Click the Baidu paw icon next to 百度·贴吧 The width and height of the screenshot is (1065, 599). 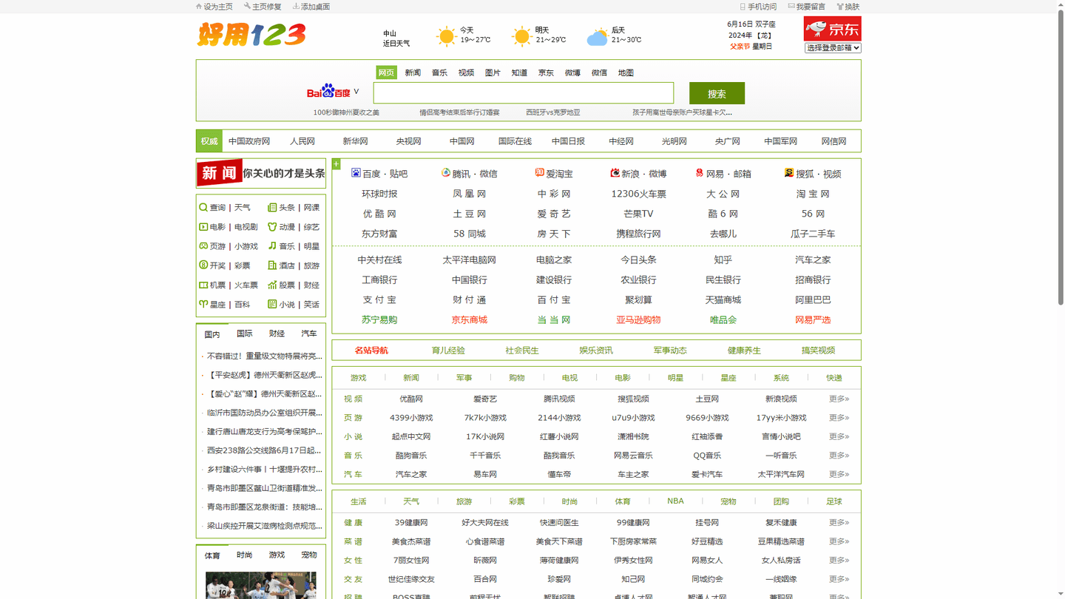coord(356,172)
